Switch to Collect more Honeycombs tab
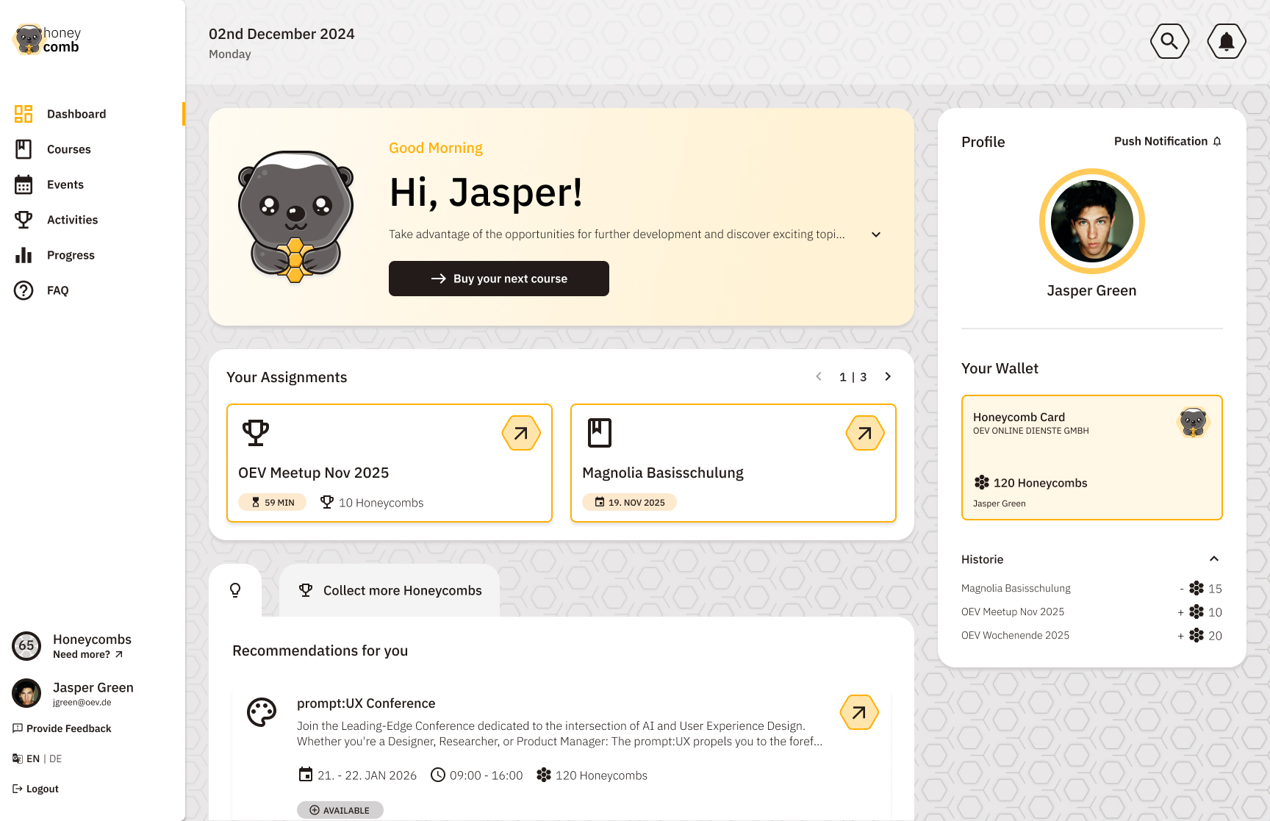This screenshot has width=1270, height=821. [390, 590]
